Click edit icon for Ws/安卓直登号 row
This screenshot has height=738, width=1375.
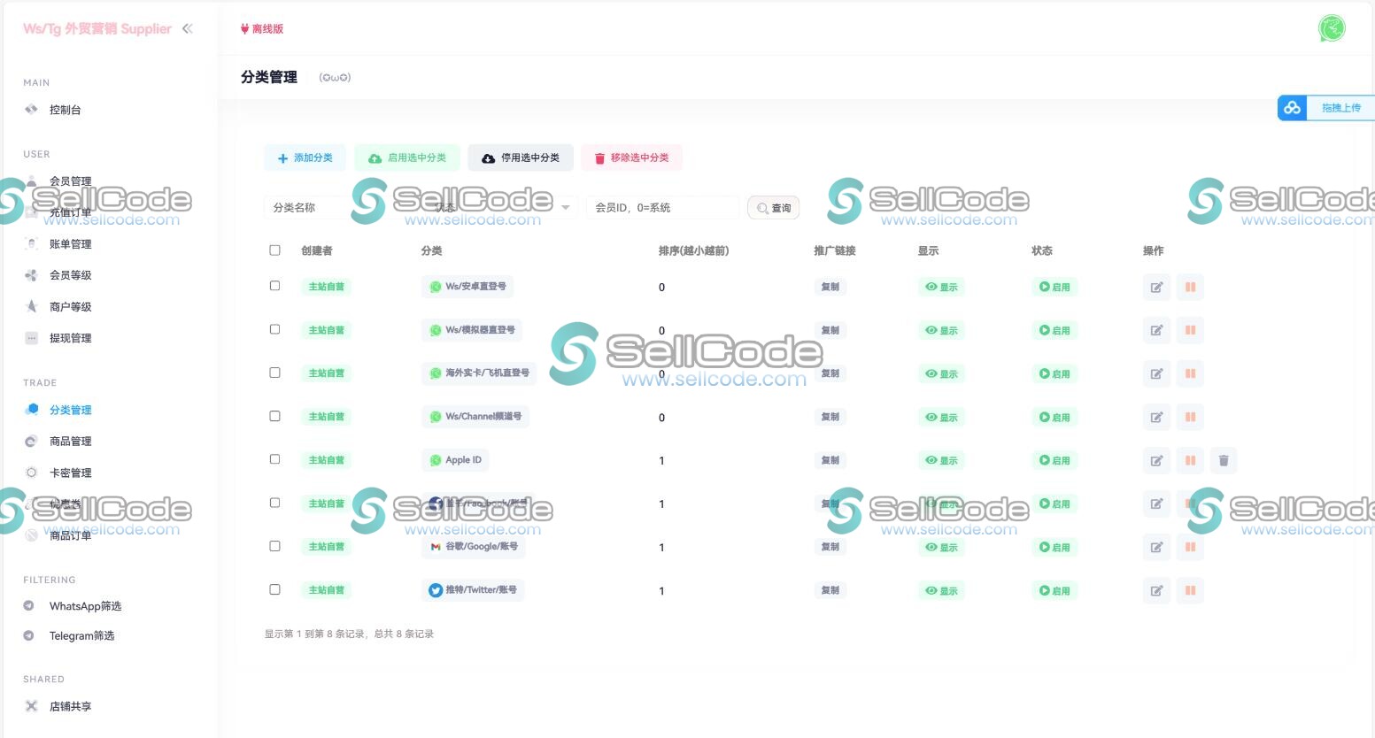[1156, 287]
